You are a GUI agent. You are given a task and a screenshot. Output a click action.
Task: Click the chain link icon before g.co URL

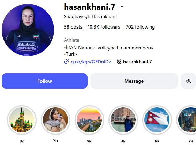click(67, 62)
